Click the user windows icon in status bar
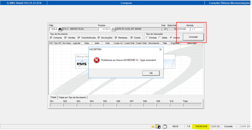Screen dimensions: 252x130 (159, 126)
